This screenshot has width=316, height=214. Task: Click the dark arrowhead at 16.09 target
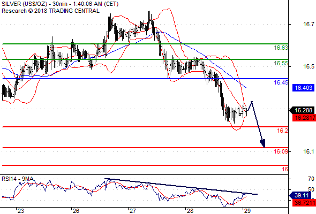coord(263,143)
